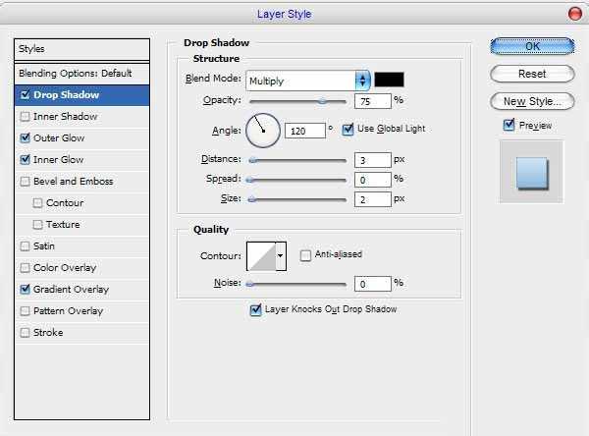This screenshot has width=589, height=436.
Task: Open the Inner Shadow settings row
Action: (x=81, y=117)
